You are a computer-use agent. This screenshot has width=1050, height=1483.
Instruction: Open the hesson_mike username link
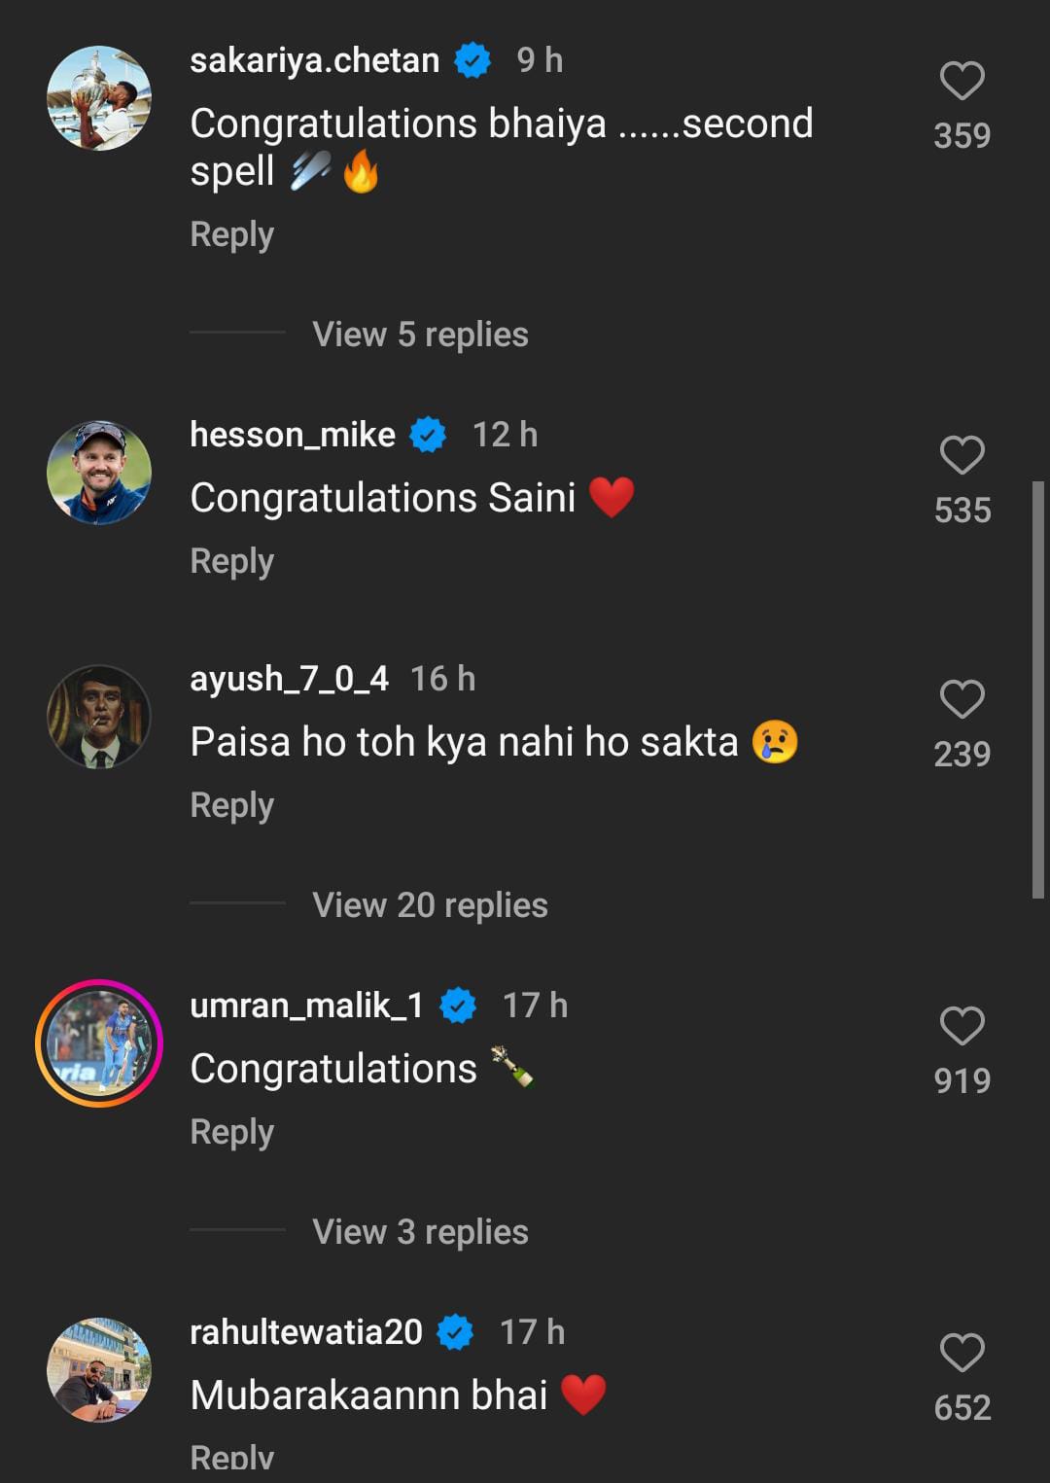pyautogui.click(x=293, y=435)
